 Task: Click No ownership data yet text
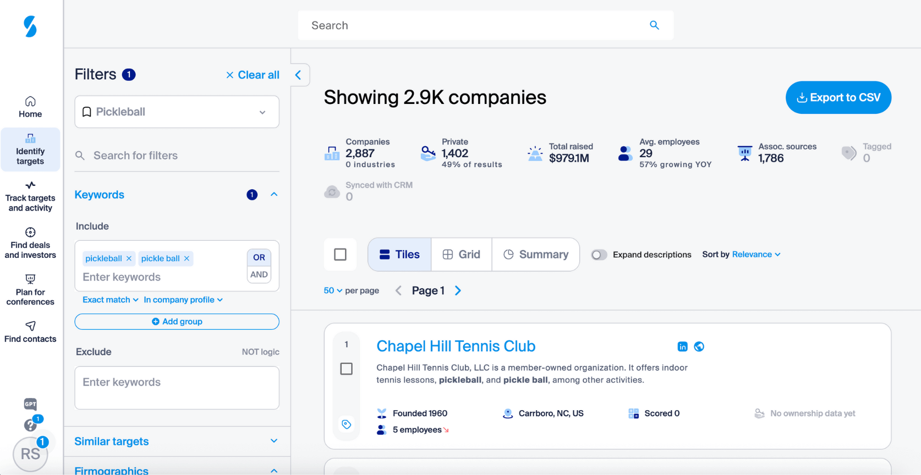point(813,413)
